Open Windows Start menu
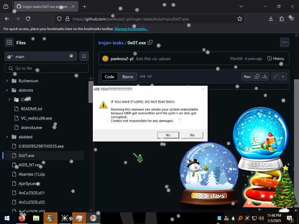The image size is (299, 224). coord(7,218)
